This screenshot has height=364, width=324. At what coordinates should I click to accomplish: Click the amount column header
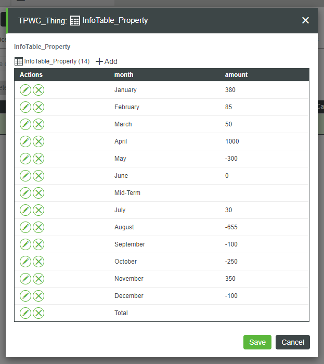coord(236,75)
